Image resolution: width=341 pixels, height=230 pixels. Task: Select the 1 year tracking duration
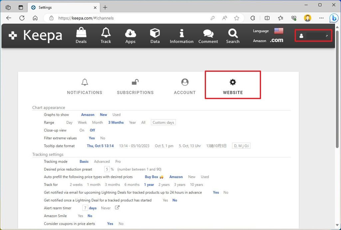[x=149, y=184]
